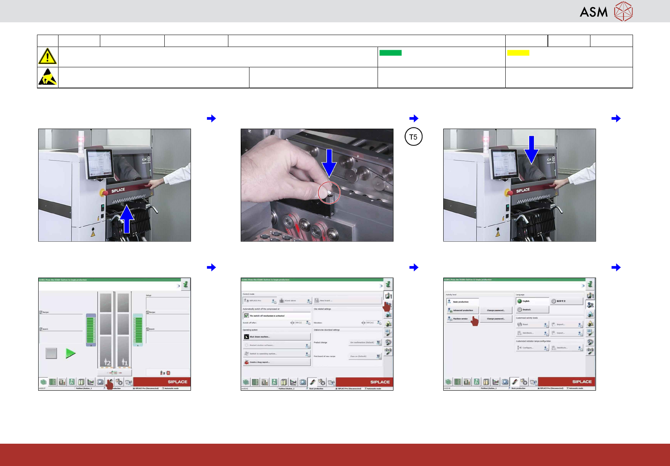Select the tool icon in the Activity level screen toolbar

coord(514,382)
